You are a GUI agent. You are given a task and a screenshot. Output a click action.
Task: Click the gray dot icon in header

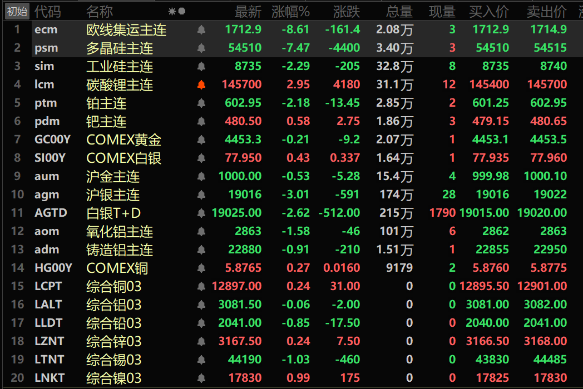pos(182,11)
